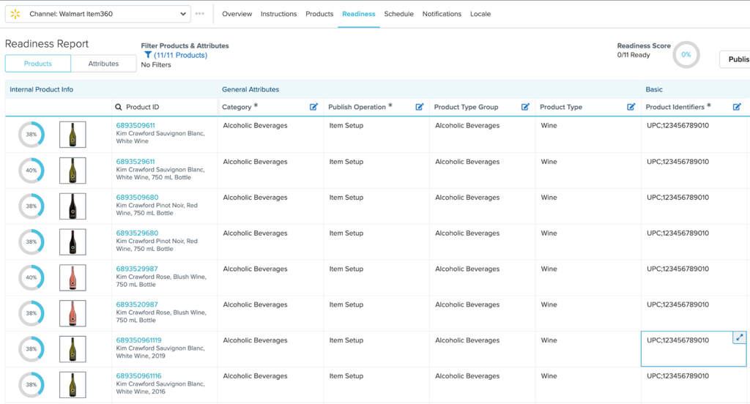The height and width of the screenshot is (404, 750).
Task: Select Wine cell for product 6893509680
Action: click(588, 206)
